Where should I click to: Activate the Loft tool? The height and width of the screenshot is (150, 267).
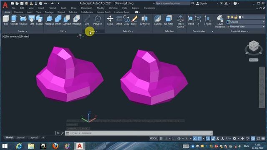[32, 20]
